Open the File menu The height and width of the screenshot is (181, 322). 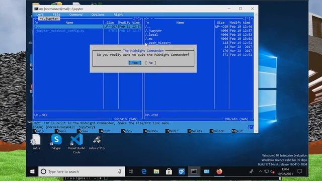click(x=56, y=15)
